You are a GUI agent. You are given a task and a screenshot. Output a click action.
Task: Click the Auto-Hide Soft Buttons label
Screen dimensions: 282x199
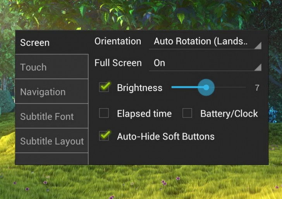coord(165,137)
